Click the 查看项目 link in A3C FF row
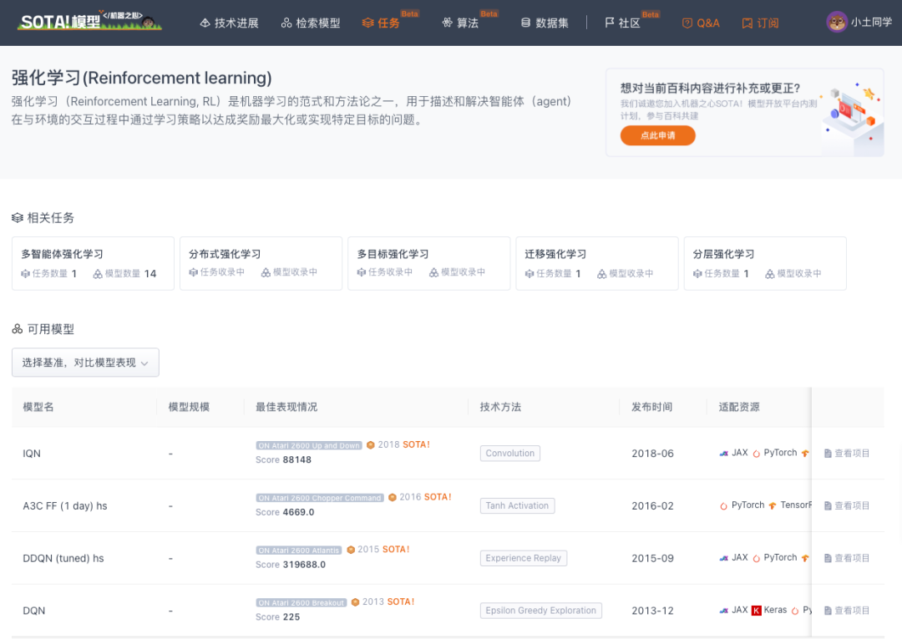Viewport: 902px width, 639px height. 847,505
